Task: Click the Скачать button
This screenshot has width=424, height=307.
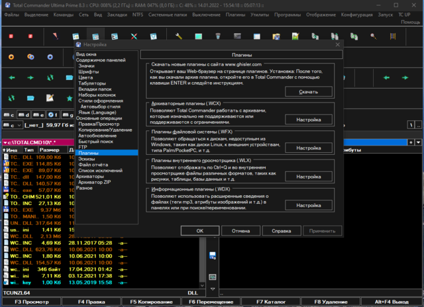Action: [x=309, y=92]
